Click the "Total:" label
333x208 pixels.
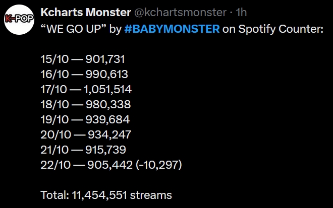tap(53, 195)
